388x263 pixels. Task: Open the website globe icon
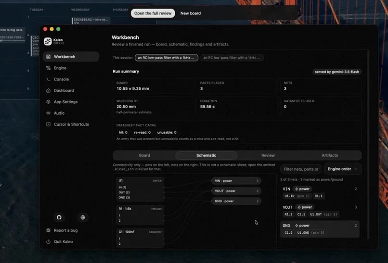pyautogui.click(x=83, y=217)
